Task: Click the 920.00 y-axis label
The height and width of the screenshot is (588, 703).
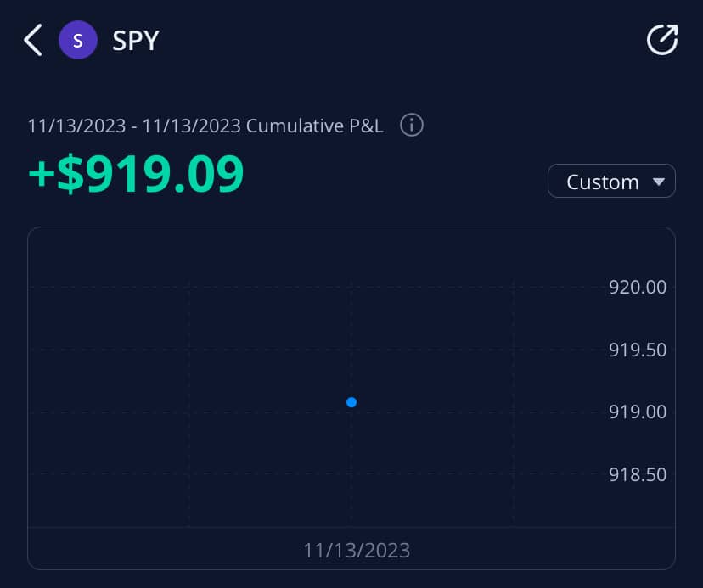Action: click(638, 287)
